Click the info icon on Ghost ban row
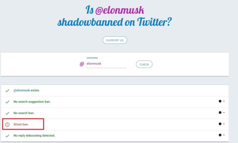 pyautogui.click(x=220, y=124)
